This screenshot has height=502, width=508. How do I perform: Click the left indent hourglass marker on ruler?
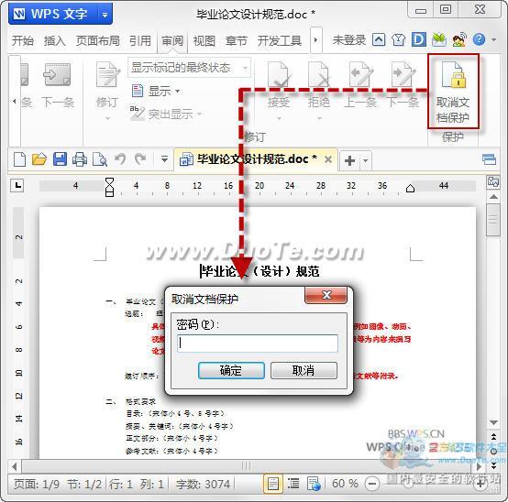pos(109,187)
